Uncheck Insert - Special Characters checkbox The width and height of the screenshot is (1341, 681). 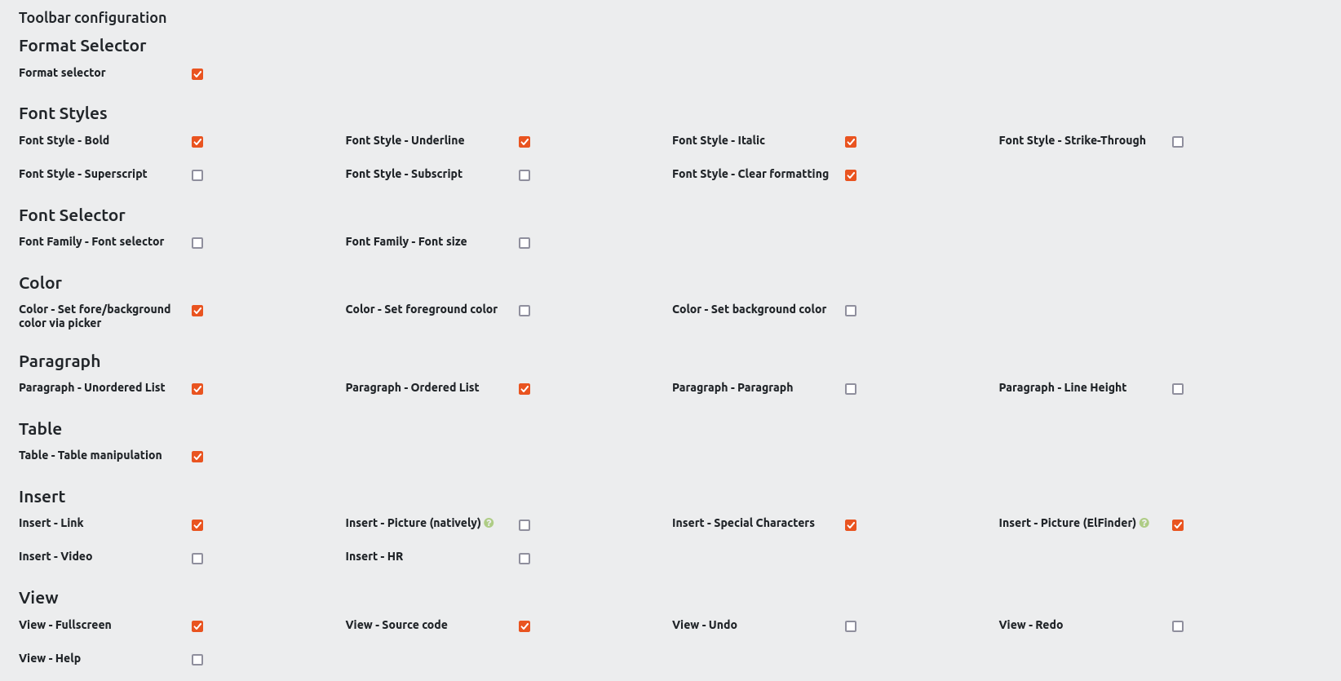click(851, 525)
